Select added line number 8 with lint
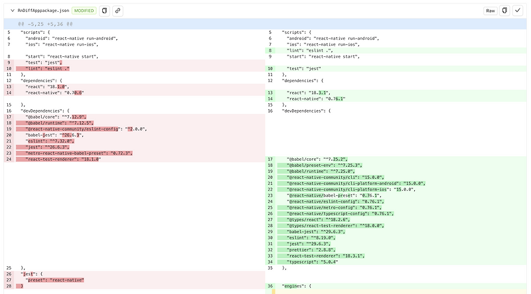Viewport: 531px width, 294px height. click(x=271, y=50)
